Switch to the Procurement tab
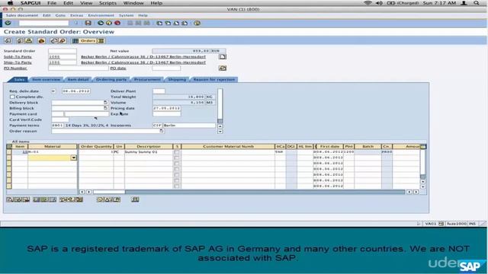 (147, 79)
